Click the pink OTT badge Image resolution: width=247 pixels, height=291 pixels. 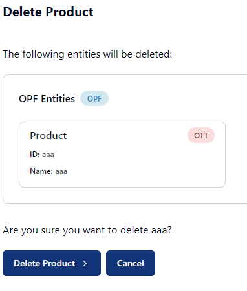(201, 135)
